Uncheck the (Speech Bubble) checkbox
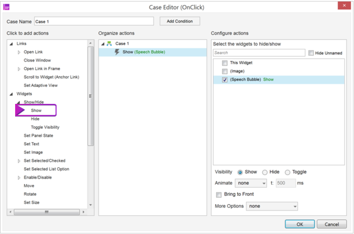 (x=224, y=80)
